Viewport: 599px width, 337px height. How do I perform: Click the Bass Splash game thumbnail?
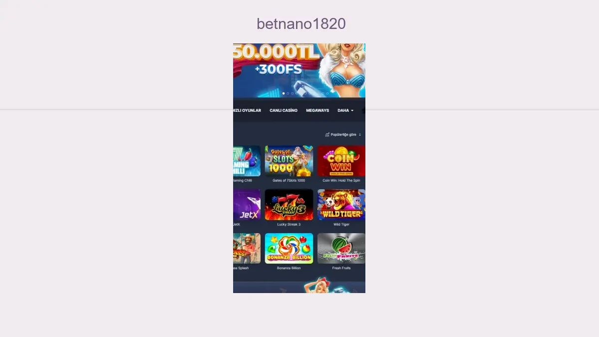pyautogui.click(x=247, y=248)
